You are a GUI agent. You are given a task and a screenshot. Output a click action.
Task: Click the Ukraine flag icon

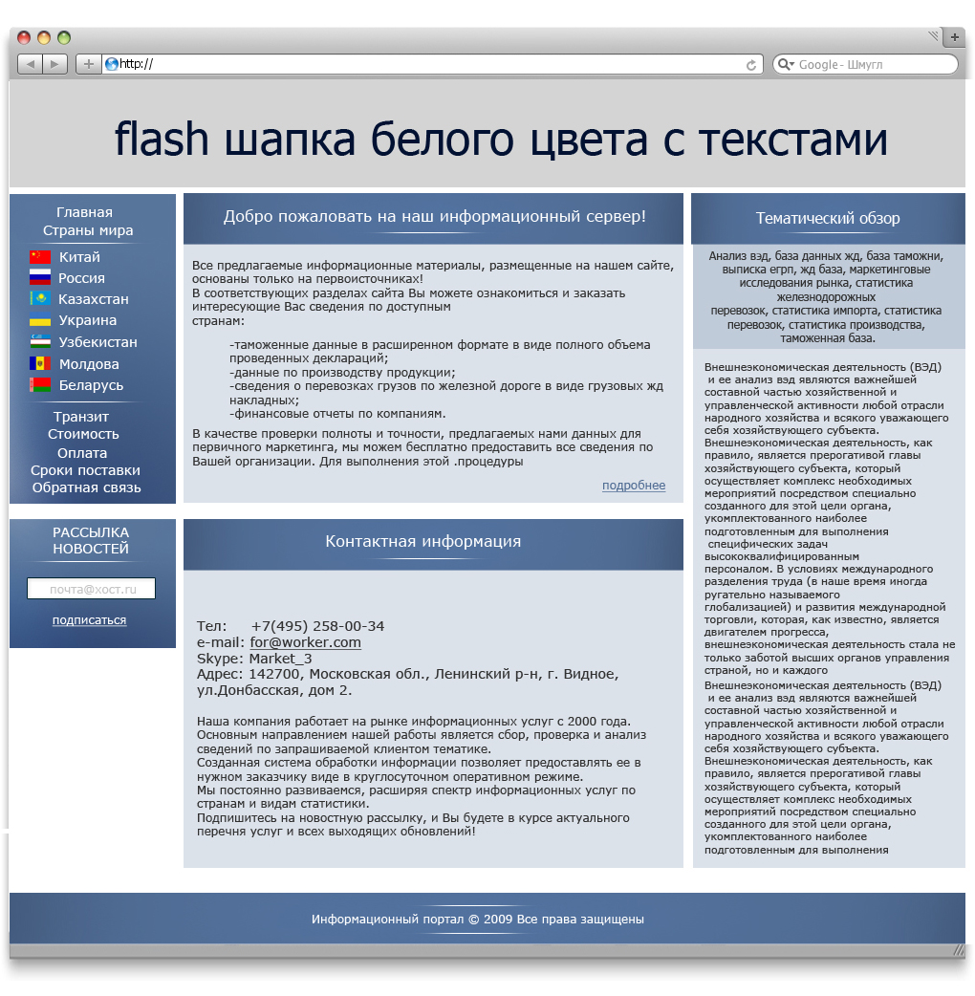[40, 320]
